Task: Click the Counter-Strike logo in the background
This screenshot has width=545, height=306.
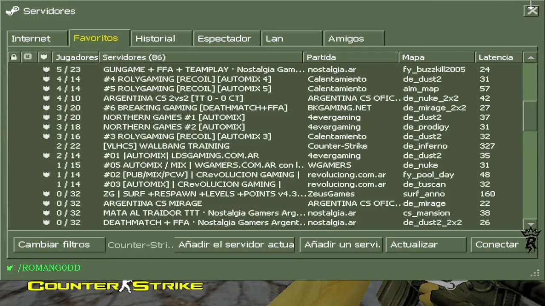Action: click(115, 286)
